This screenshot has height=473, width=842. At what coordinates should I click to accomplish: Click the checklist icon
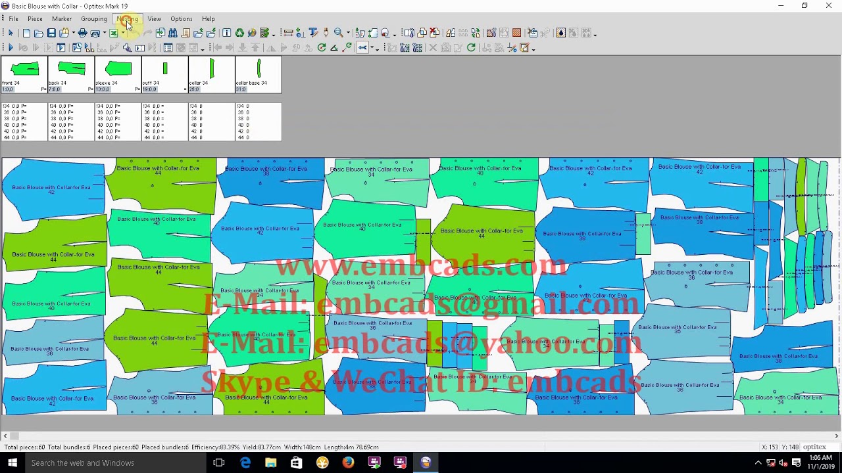point(264,33)
